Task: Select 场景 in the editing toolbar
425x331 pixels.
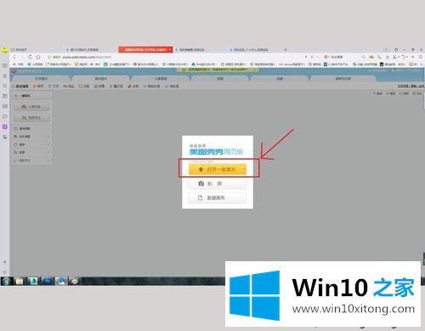Action: (99, 86)
